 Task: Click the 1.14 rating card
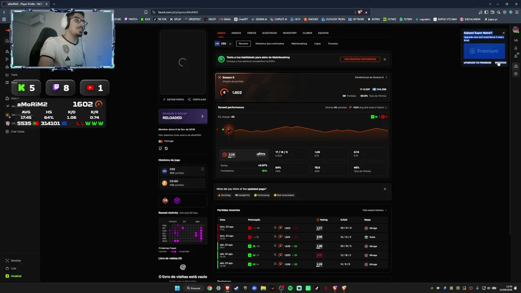(x=244, y=155)
